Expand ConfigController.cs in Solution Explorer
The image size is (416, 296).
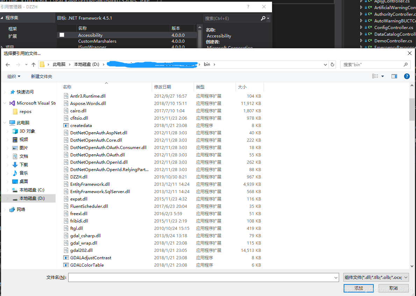[x=361, y=27]
